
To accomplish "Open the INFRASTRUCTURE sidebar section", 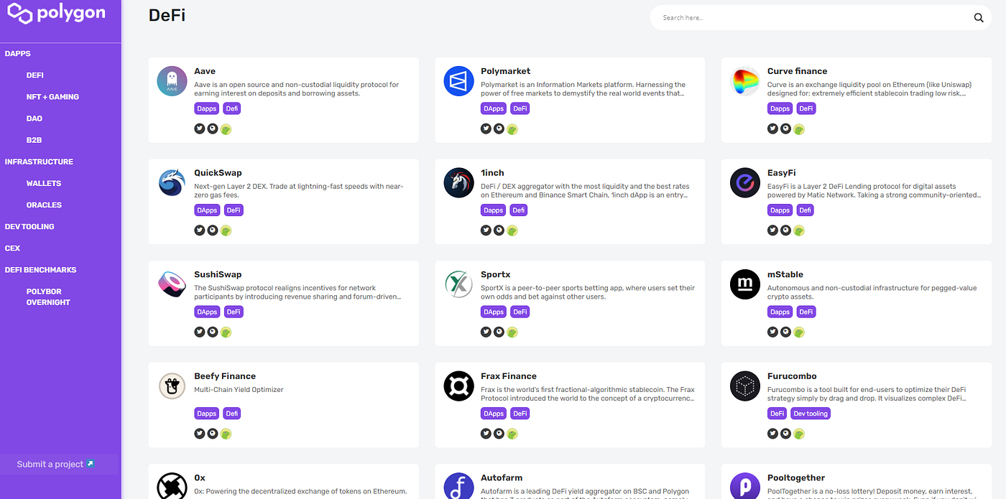I will tap(39, 162).
